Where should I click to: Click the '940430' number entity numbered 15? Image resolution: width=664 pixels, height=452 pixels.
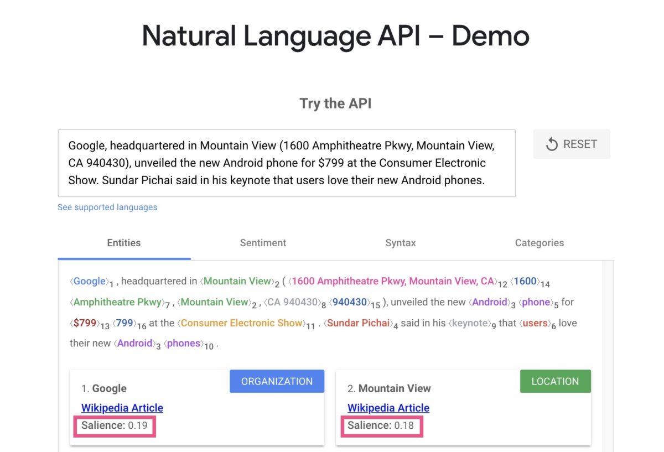350,302
